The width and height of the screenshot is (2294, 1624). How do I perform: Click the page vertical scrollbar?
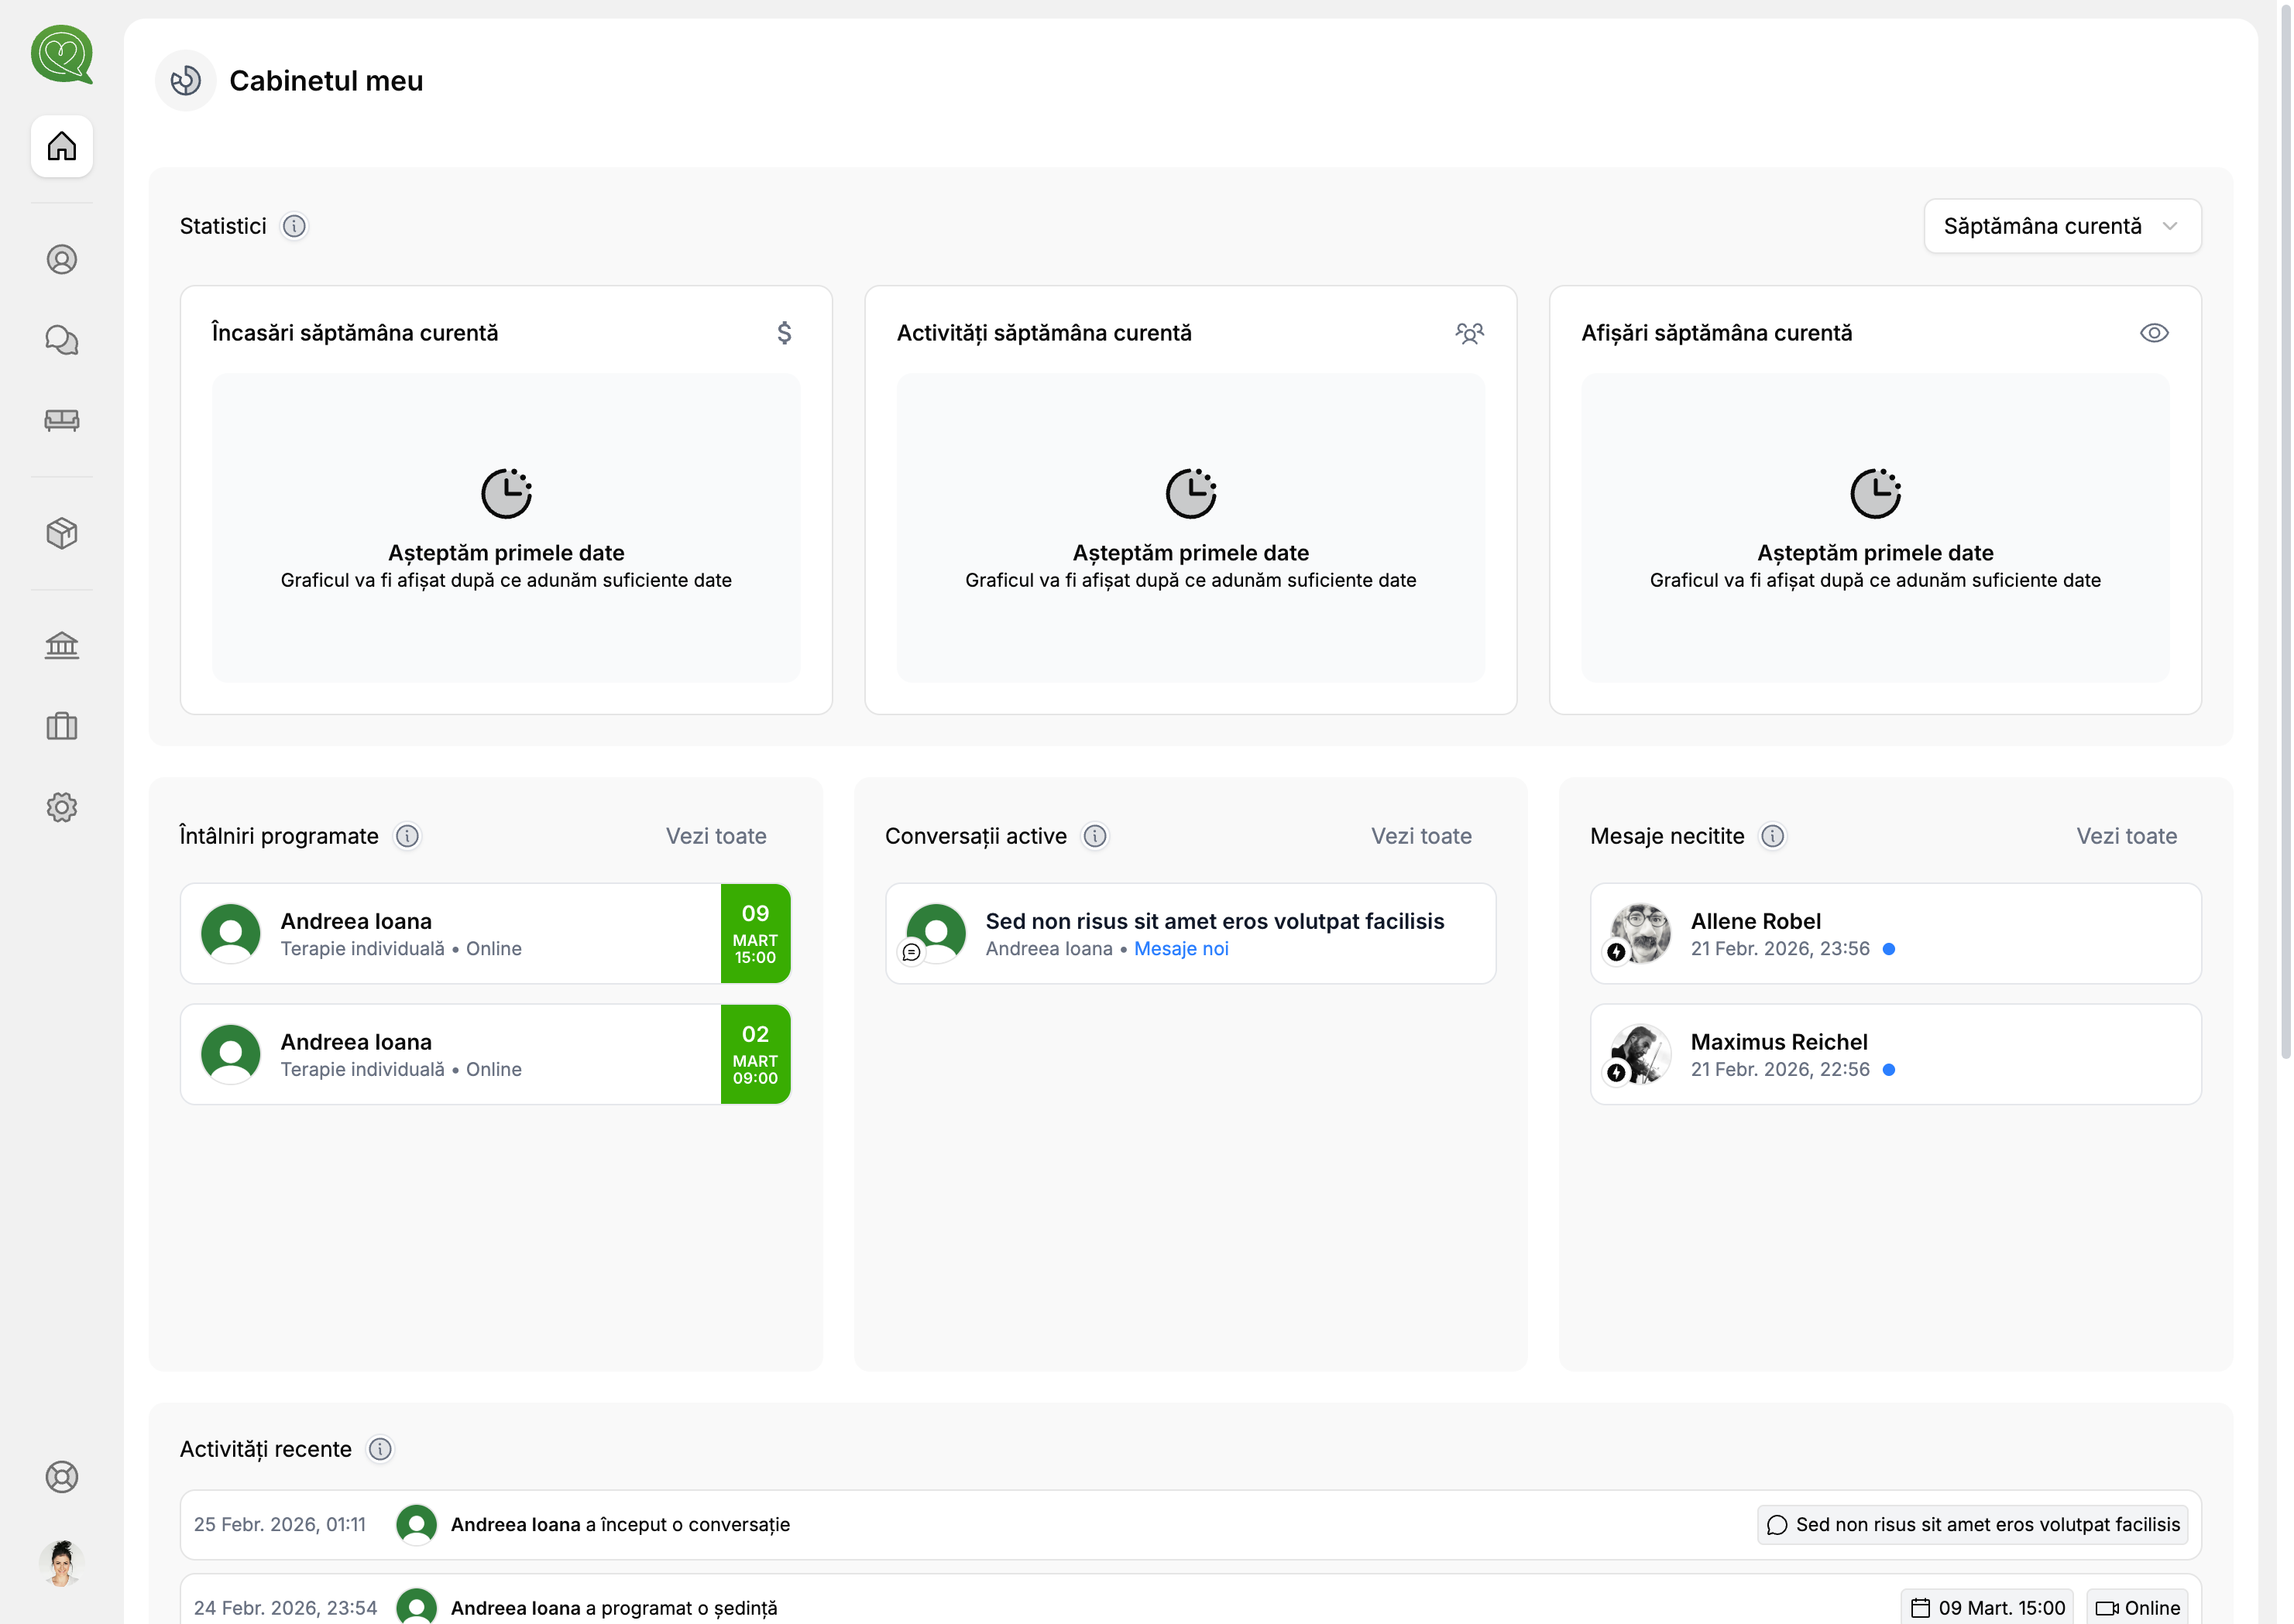click(2285, 540)
